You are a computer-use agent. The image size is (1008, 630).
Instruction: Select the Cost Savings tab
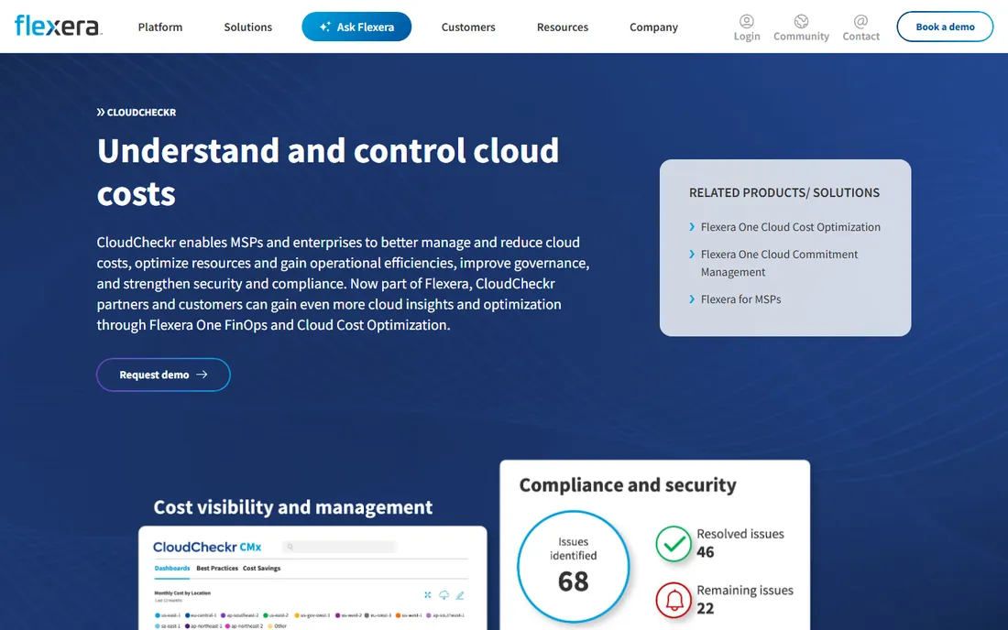pos(262,569)
